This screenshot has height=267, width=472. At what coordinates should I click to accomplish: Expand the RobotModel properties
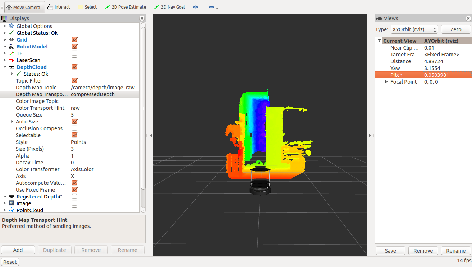(4, 46)
